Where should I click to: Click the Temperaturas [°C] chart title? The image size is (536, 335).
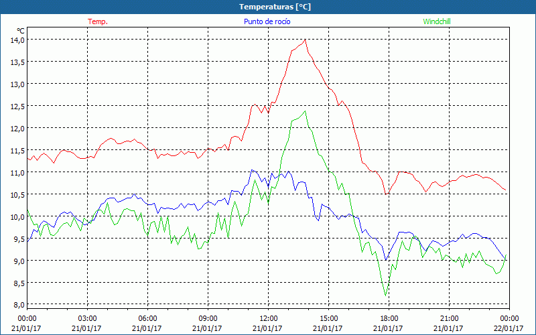point(275,7)
